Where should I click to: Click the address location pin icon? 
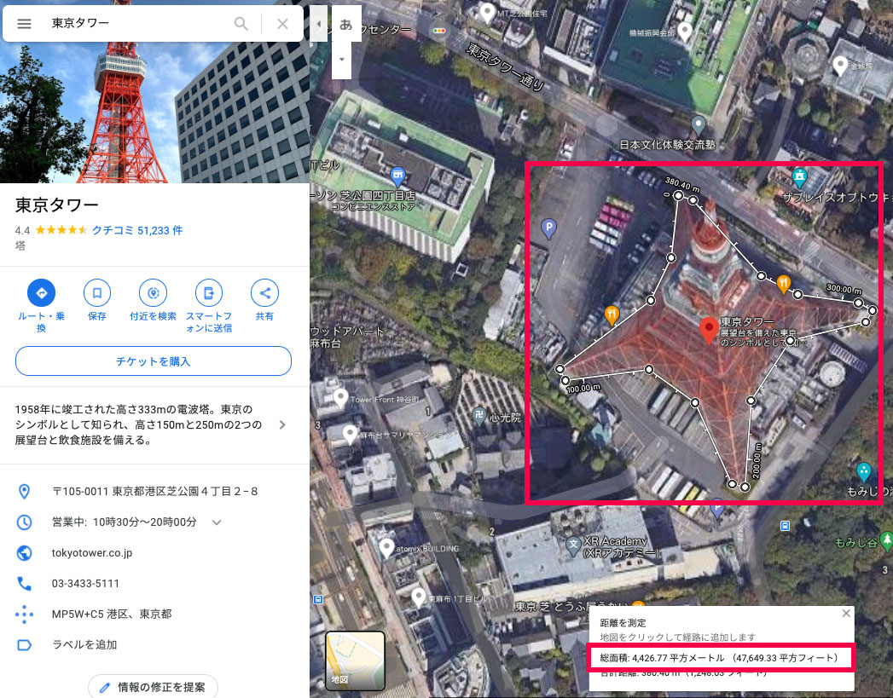tap(24, 492)
